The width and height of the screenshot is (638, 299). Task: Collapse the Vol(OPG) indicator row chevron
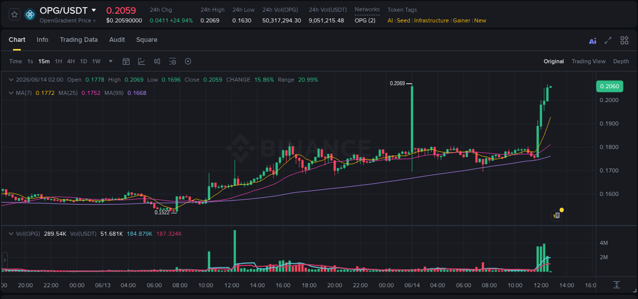pos(11,234)
